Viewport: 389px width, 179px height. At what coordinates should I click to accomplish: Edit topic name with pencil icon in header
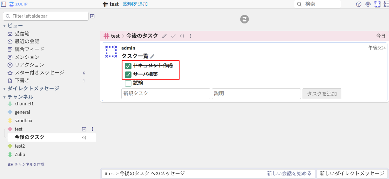[164, 36]
